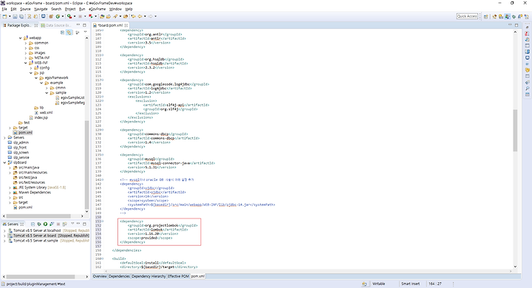
Task: Click the Servers panel horizontal scrollbar
Action: 41,277
